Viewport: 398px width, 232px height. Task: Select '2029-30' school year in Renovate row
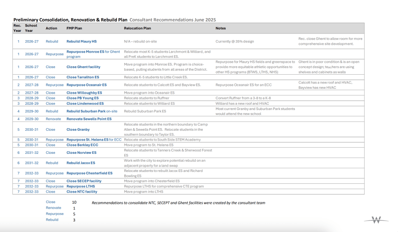[32, 119]
